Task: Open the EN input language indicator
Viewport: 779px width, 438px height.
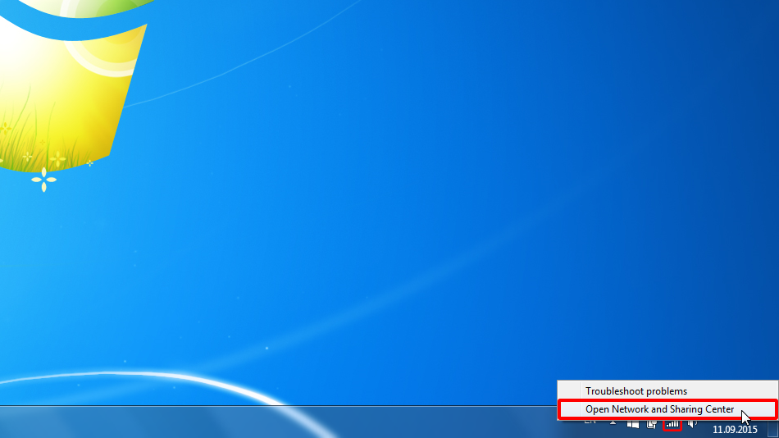Action: 590,422
